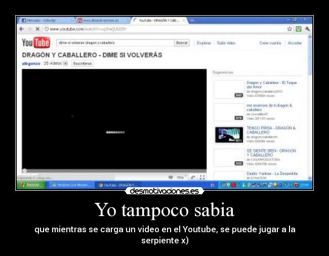Screen dimensions: 329x256
Task: Click the address bar with youtube.com URL
Action: pos(163,29)
